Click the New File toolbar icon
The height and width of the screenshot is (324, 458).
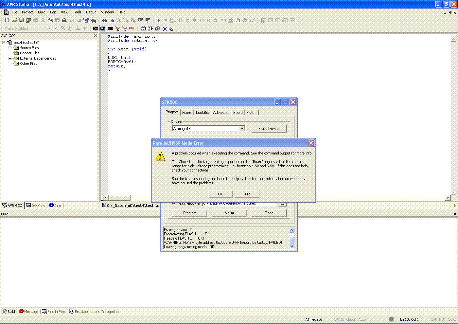point(7,20)
